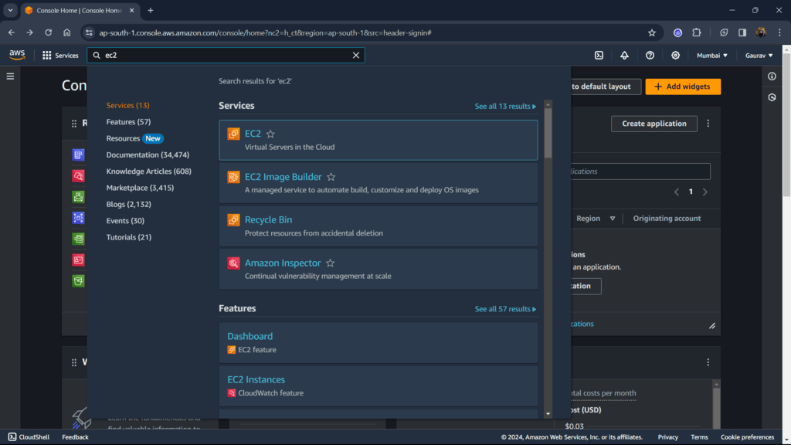The width and height of the screenshot is (791, 445).
Task: Open the Gaurav account dropdown
Action: [759, 56]
